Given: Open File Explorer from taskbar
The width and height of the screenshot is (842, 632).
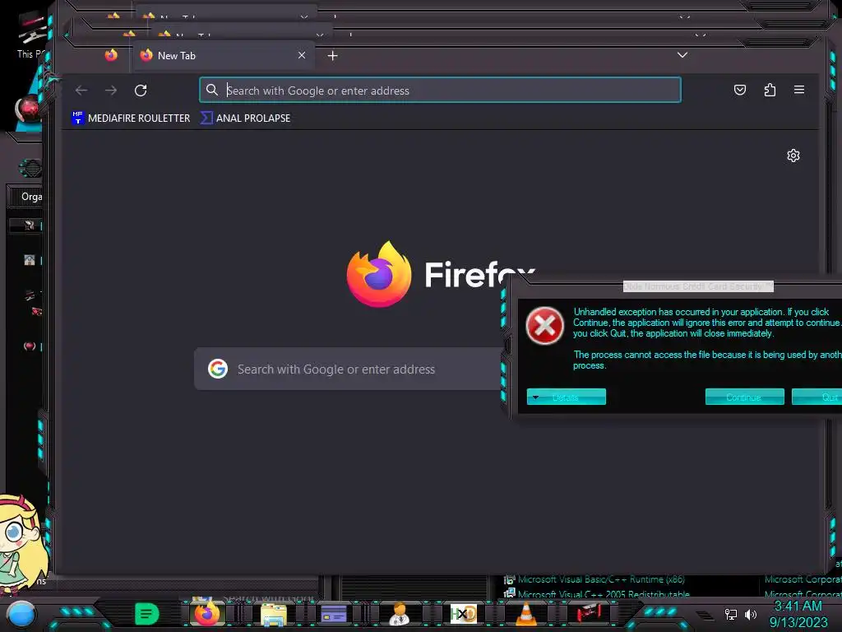Looking at the screenshot, I should coord(273,614).
